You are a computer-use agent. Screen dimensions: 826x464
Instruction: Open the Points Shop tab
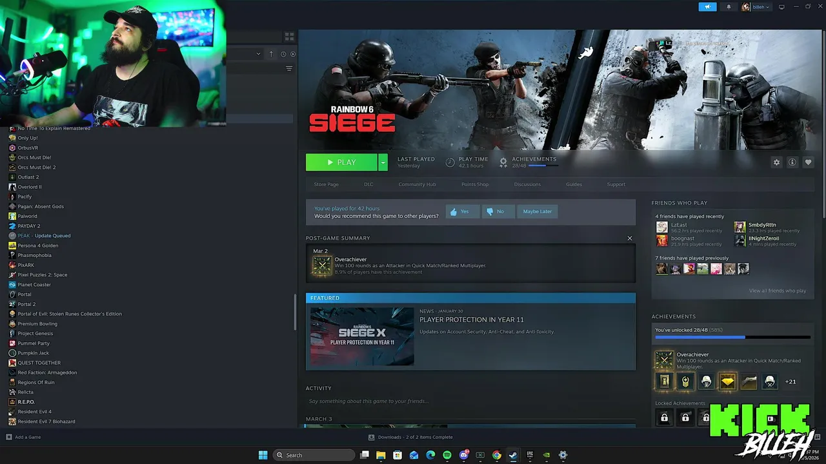475,184
